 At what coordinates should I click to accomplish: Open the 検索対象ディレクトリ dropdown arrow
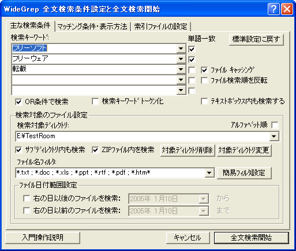pos(274,136)
